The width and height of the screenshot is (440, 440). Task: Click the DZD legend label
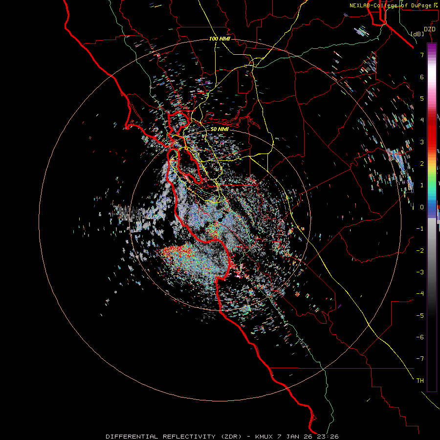tap(430, 29)
